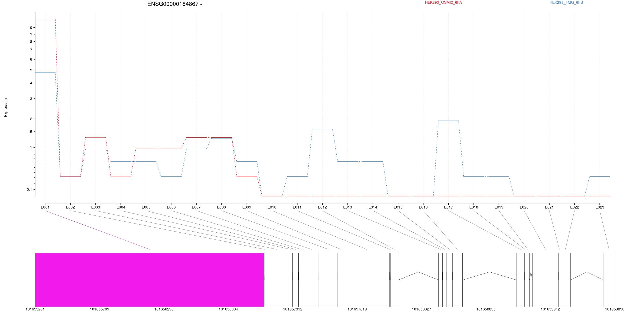Click genomic coordinate 101656296

[164, 309]
